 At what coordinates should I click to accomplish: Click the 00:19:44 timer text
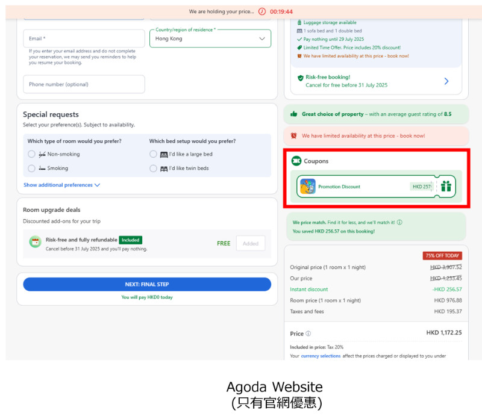[281, 11]
